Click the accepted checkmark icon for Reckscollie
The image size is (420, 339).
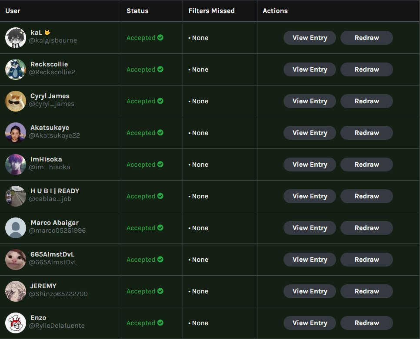coord(160,69)
